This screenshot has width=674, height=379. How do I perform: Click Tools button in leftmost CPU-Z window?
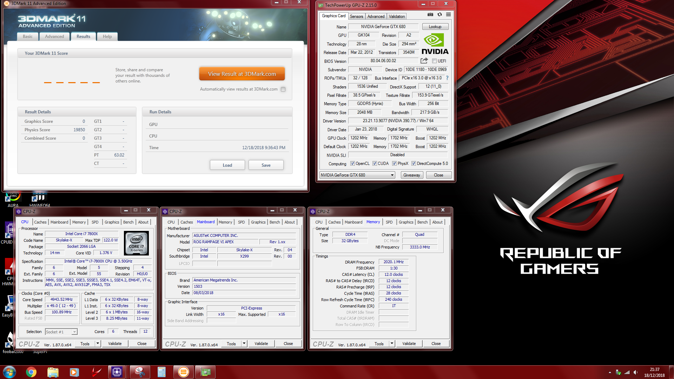click(85, 344)
